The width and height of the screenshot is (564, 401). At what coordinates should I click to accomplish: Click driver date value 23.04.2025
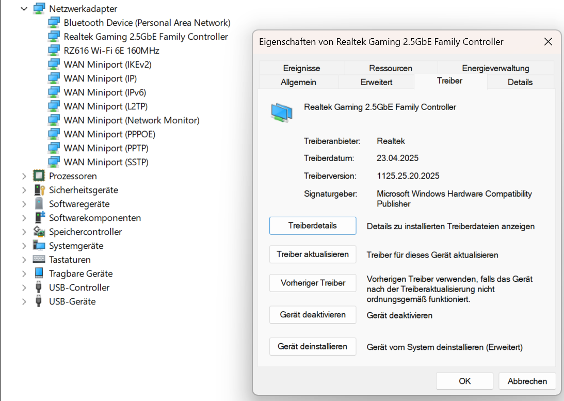click(397, 158)
